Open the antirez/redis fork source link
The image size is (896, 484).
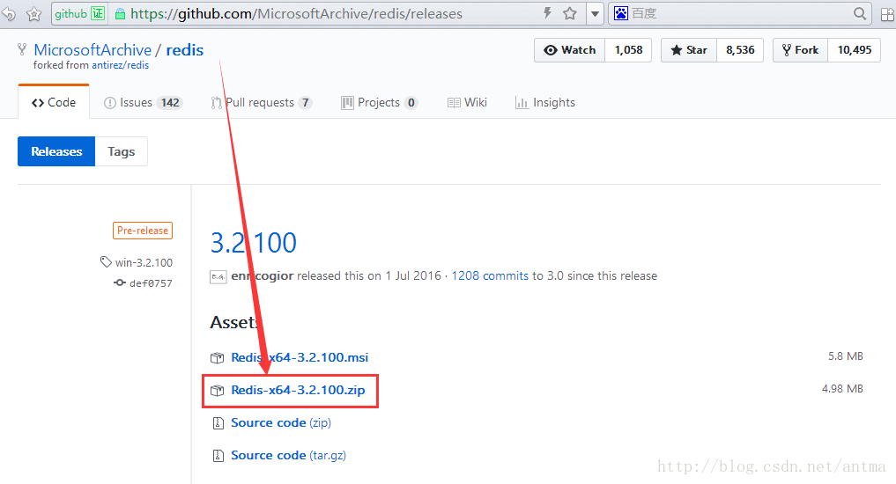tap(120, 65)
